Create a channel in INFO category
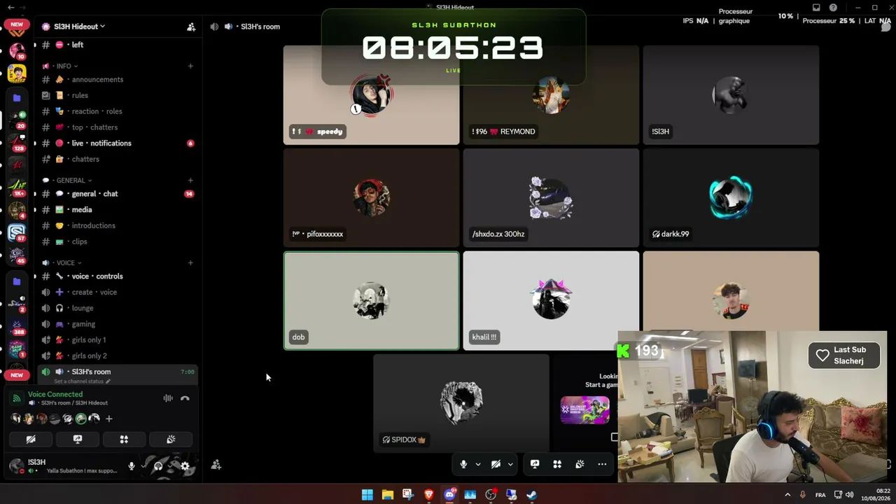Viewport: 896px width, 504px height. click(190, 66)
